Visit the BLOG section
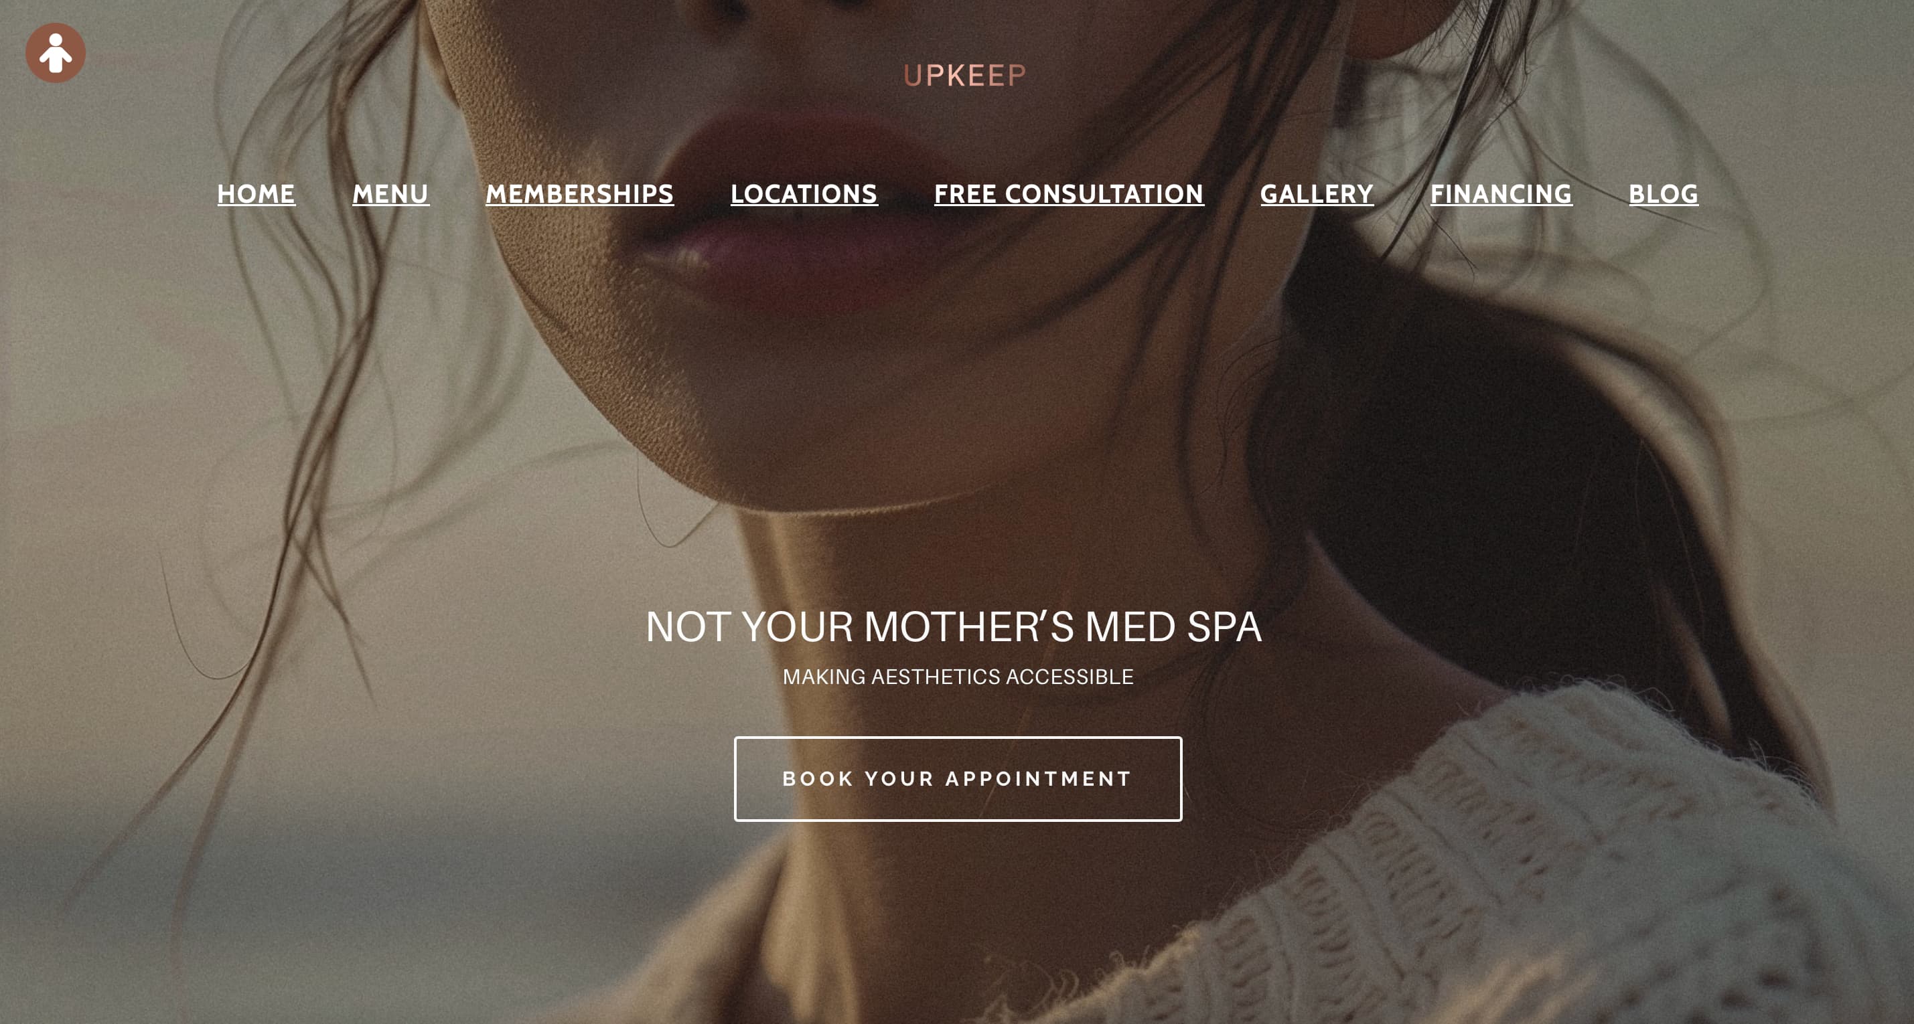The image size is (1914, 1024). pos(1663,194)
